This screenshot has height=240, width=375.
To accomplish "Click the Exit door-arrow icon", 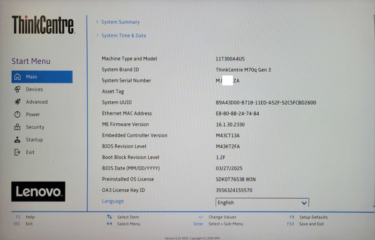I will pos(17,152).
